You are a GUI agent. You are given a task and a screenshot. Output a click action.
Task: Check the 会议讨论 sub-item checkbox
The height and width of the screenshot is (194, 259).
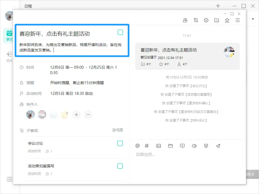coord(120,143)
